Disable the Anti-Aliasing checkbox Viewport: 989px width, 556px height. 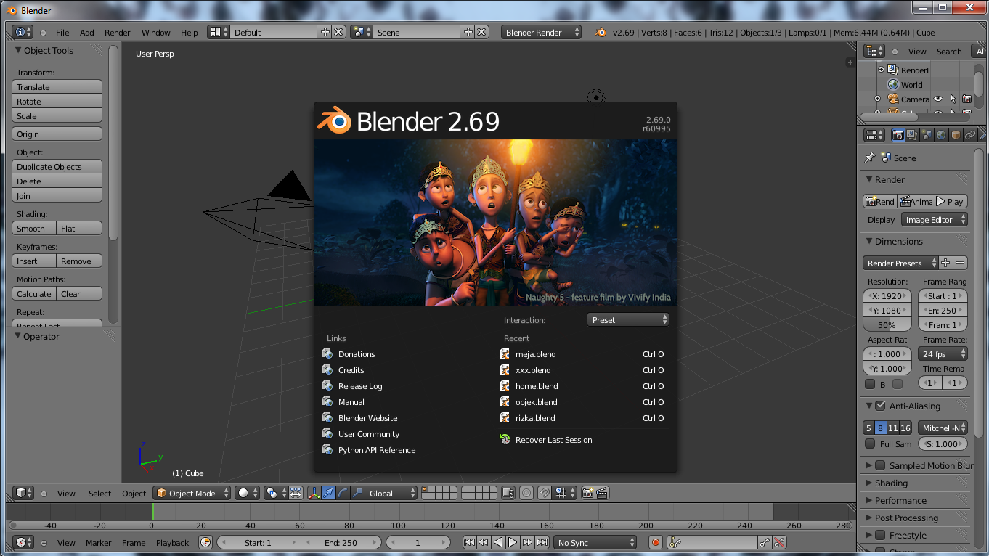881,406
